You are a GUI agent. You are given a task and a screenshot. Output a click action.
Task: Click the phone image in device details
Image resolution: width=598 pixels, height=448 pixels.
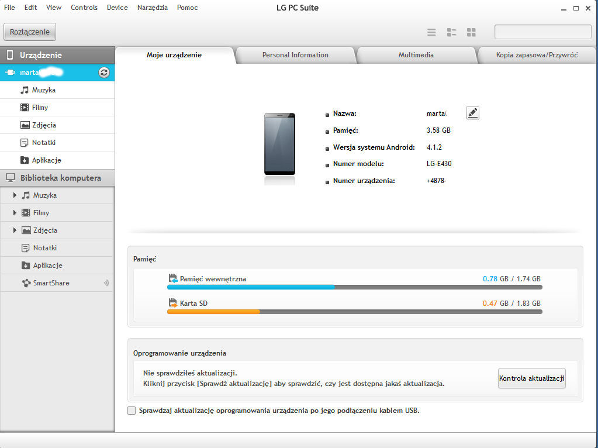coord(279,144)
